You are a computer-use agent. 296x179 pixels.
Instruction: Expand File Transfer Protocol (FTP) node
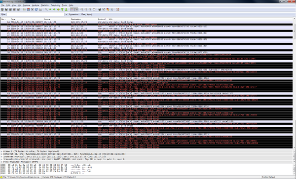tap(1, 162)
